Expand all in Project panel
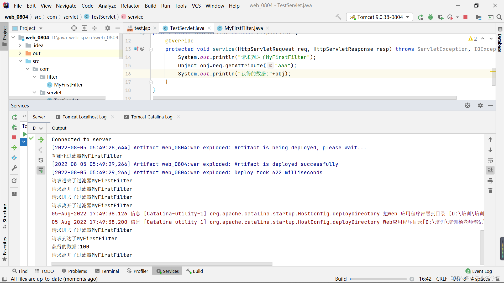 [x=84, y=28]
